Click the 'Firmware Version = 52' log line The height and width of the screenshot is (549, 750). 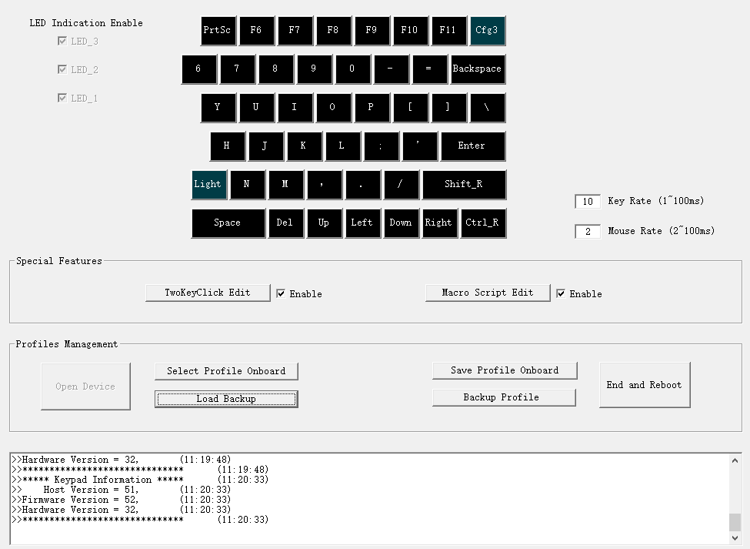(x=122, y=500)
